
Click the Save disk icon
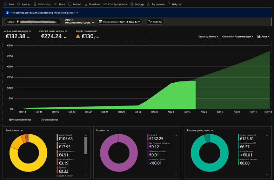[6, 4]
